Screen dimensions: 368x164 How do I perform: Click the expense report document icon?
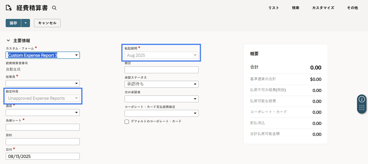[9, 8]
